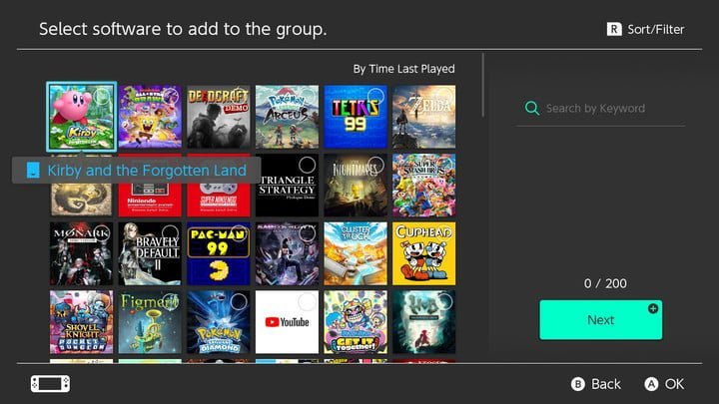The image size is (719, 404).
Task: Select the WarioWare Get It Together tile
Action: coord(356,322)
